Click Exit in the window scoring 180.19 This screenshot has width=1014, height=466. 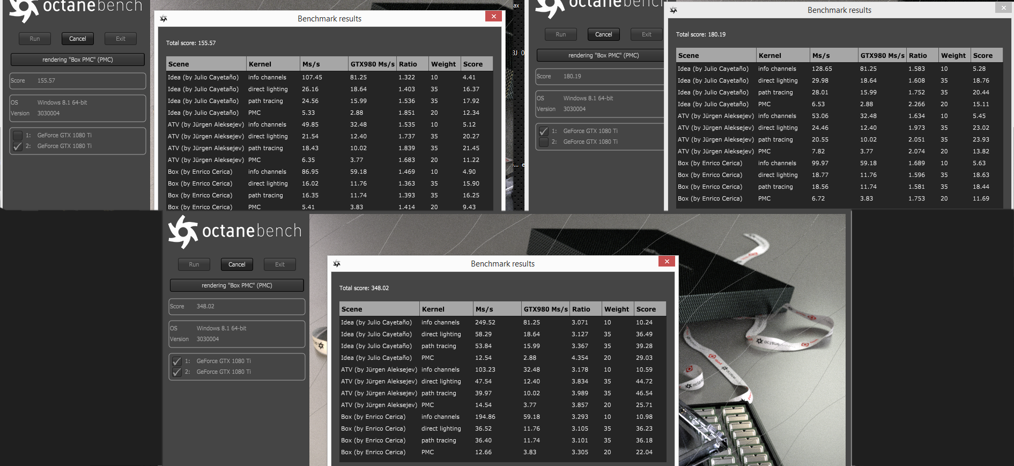tap(647, 34)
